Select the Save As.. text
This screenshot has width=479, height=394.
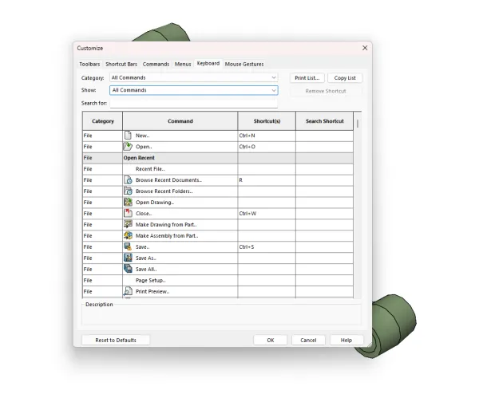[x=146, y=258]
